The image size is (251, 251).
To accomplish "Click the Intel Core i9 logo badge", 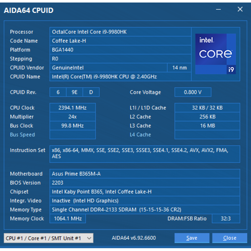I will click(216, 54).
